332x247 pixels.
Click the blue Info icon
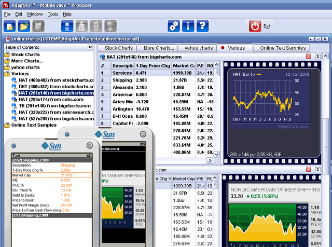point(188,26)
